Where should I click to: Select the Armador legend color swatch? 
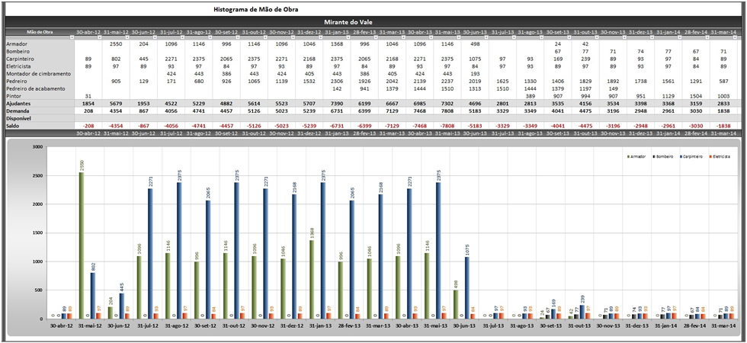[x=627, y=156]
